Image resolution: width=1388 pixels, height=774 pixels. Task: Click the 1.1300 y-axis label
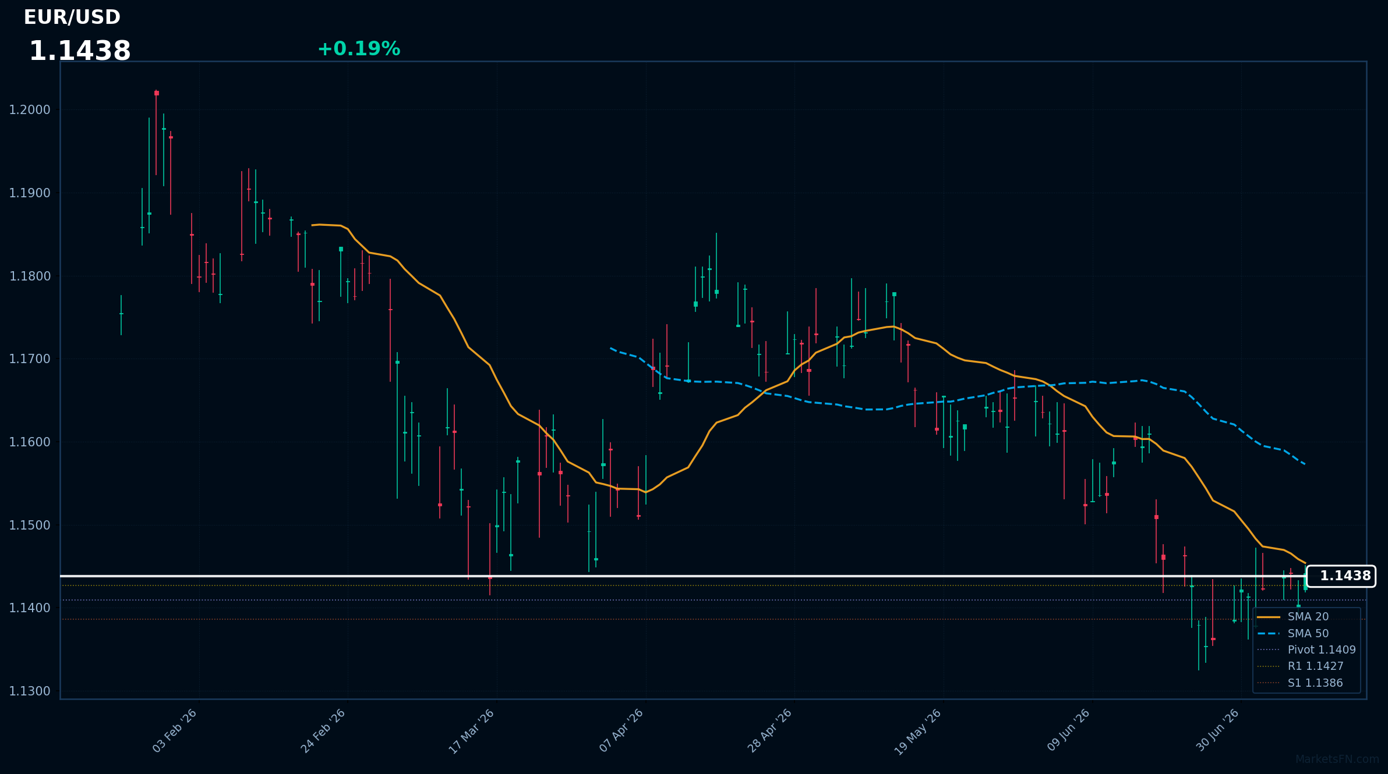coord(30,691)
